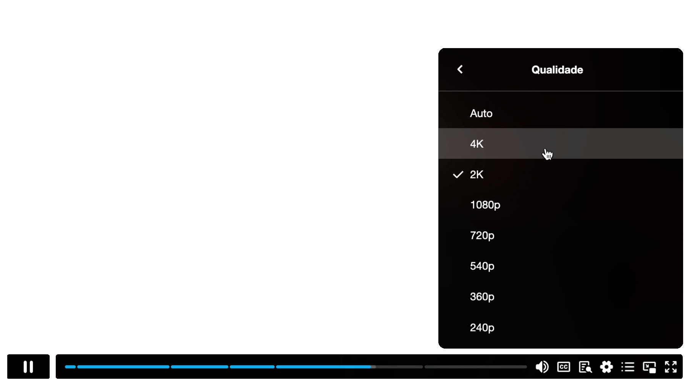Open the chapters list icon
This screenshot has height=386, width=690.
628,367
